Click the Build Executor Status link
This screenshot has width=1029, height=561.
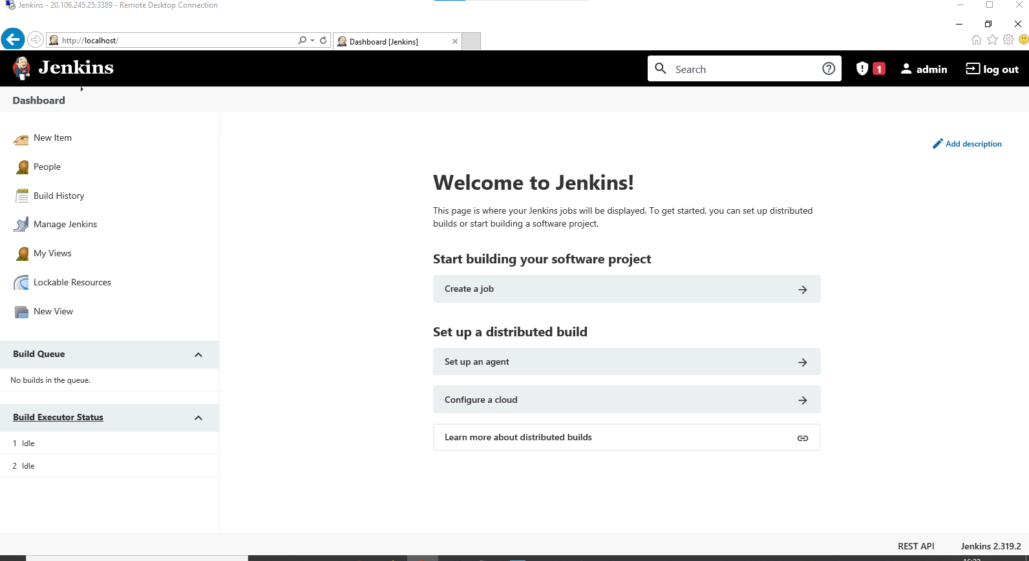[x=58, y=417]
